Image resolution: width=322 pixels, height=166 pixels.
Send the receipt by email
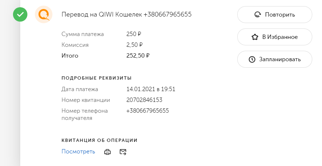(123, 152)
